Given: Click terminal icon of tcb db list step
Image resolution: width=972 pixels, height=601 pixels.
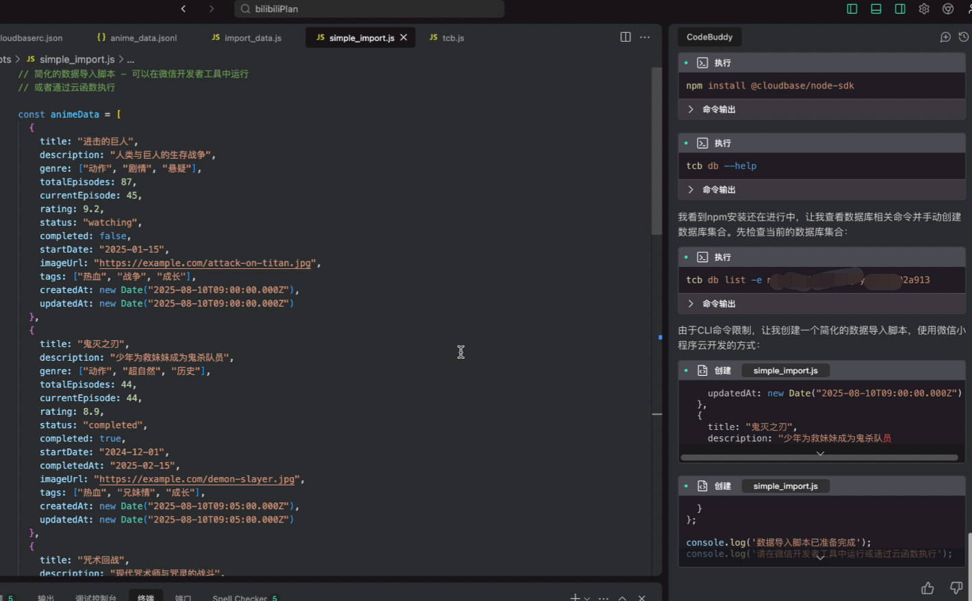Looking at the screenshot, I should click(x=702, y=257).
